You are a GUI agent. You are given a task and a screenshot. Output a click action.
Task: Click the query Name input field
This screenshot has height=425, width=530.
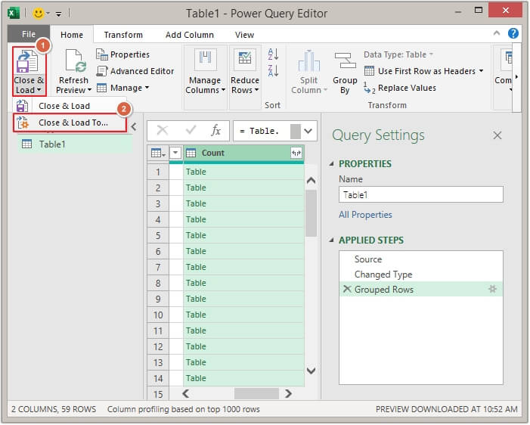pos(420,195)
